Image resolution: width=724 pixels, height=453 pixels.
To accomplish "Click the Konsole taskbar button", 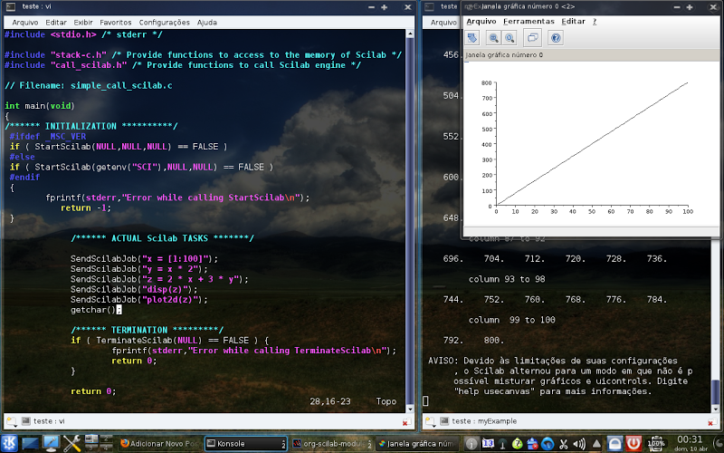I will tap(245, 444).
